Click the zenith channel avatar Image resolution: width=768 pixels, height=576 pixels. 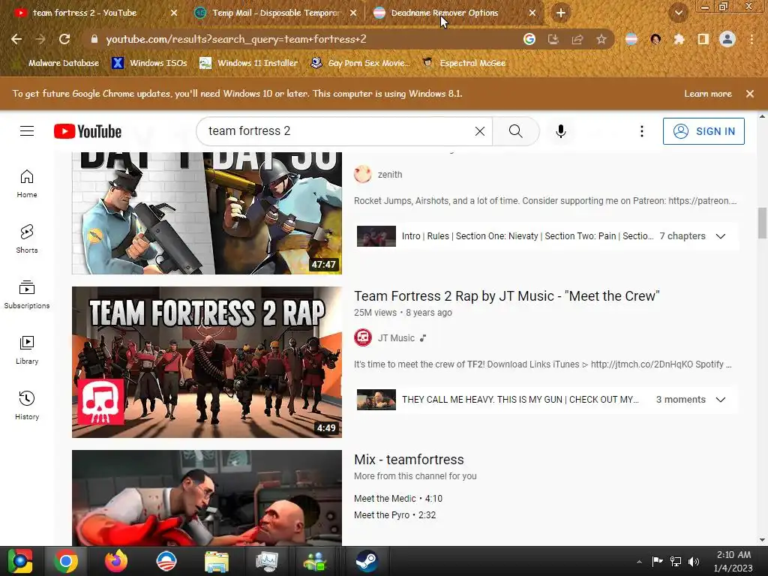363,174
